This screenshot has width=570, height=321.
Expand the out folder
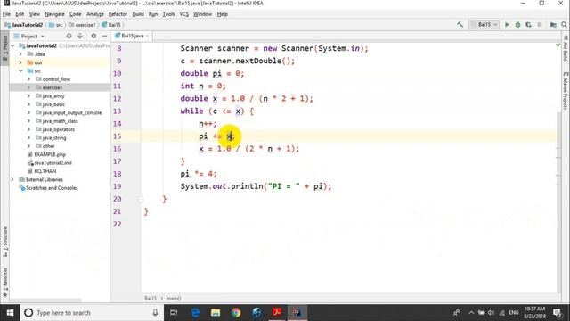(20, 62)
